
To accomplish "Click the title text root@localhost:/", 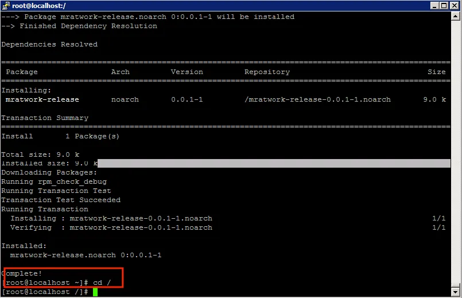I will coord(39,6).
